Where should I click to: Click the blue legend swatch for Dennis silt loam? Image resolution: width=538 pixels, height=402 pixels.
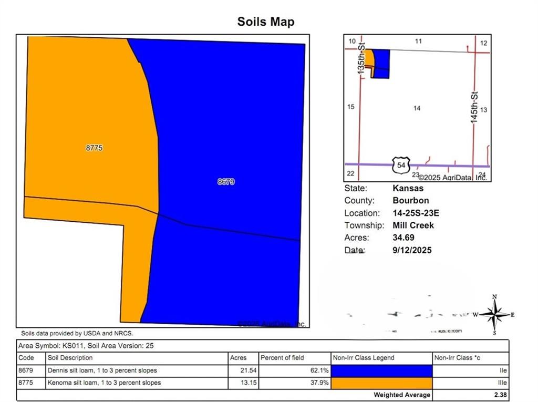381,370
